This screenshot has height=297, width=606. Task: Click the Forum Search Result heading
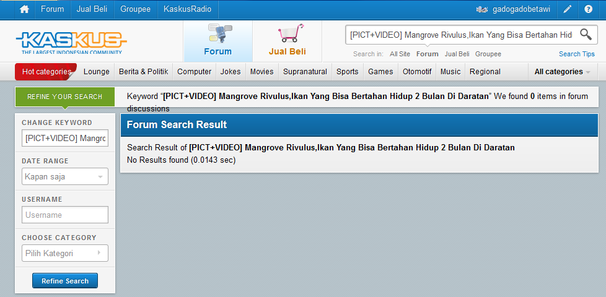tap(177, 125)
